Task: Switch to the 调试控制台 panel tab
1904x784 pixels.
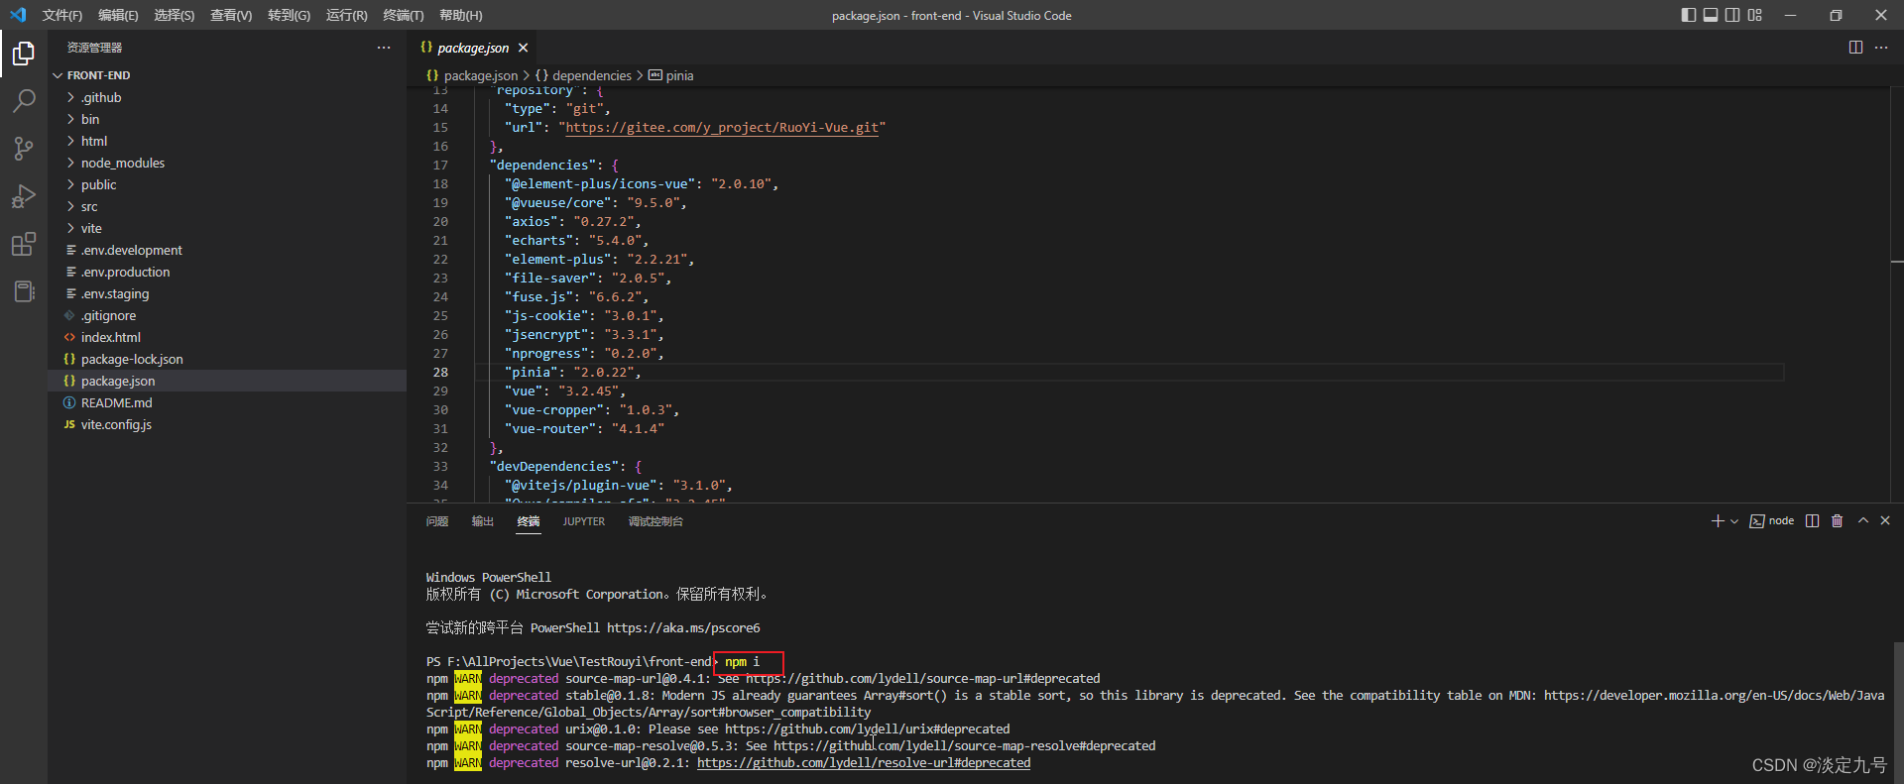Action: (x=655, y=521)
